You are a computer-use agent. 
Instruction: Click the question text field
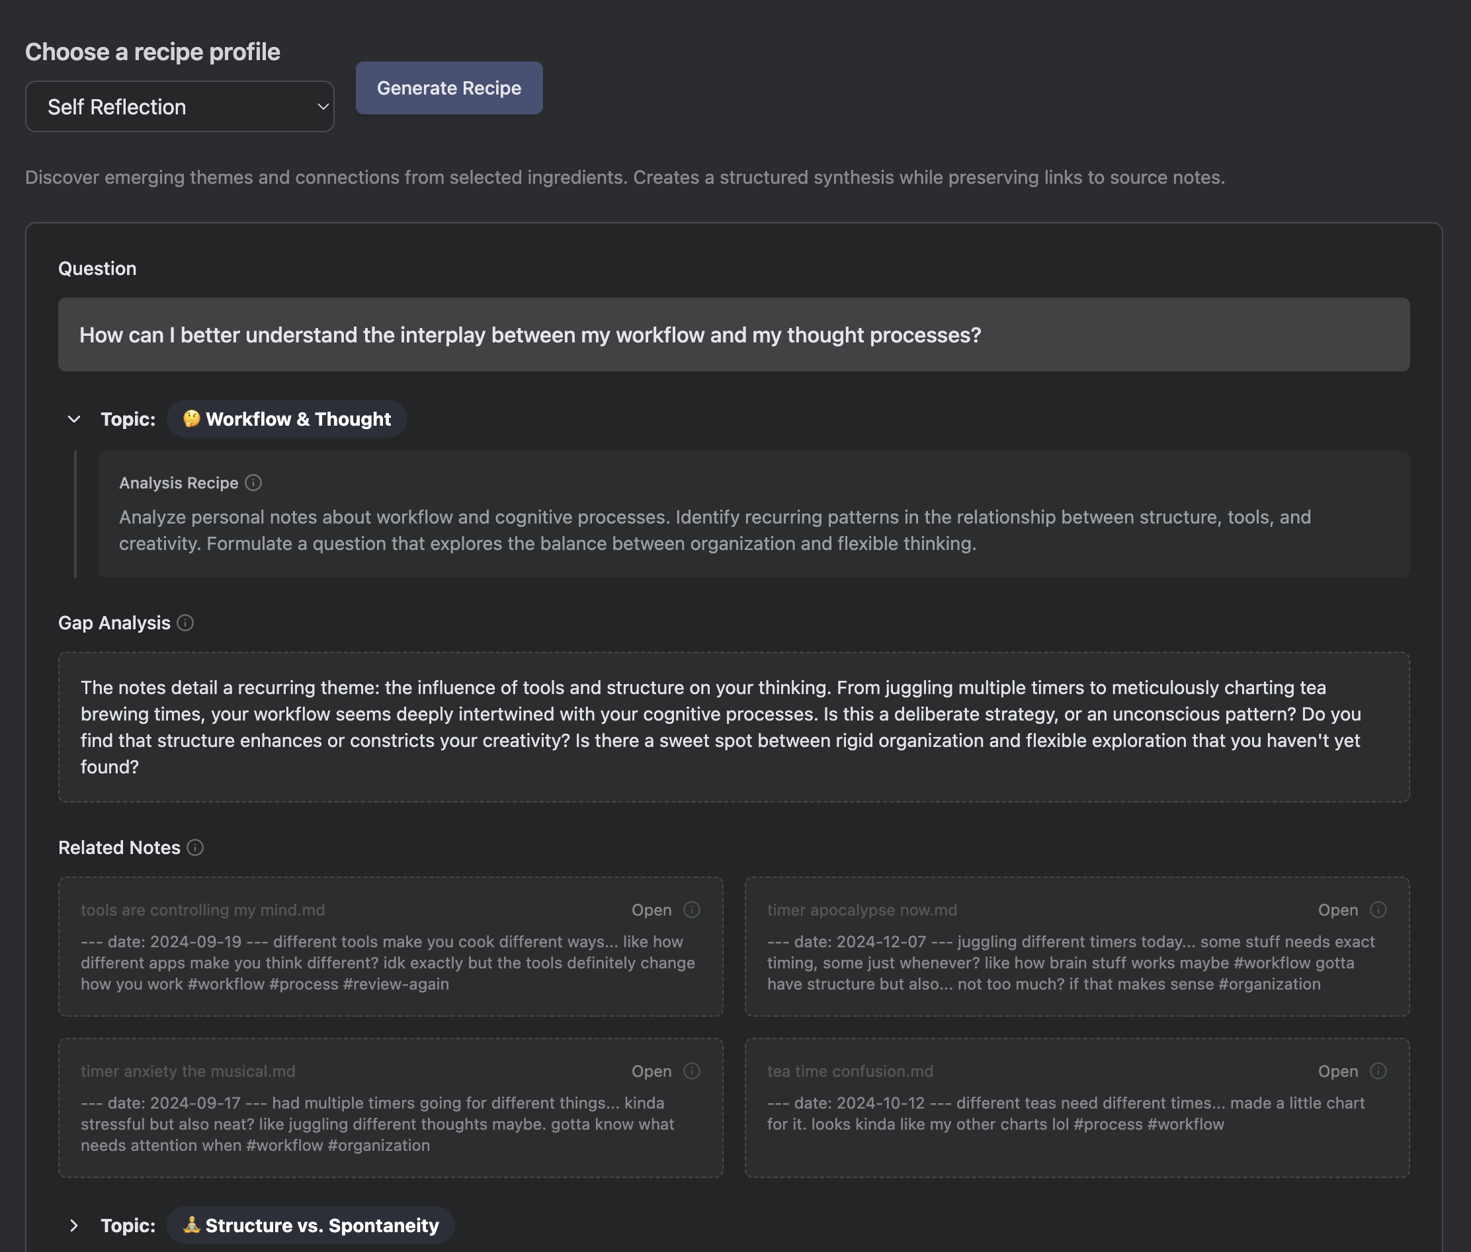pyautogui.click(x=734, y=334)
